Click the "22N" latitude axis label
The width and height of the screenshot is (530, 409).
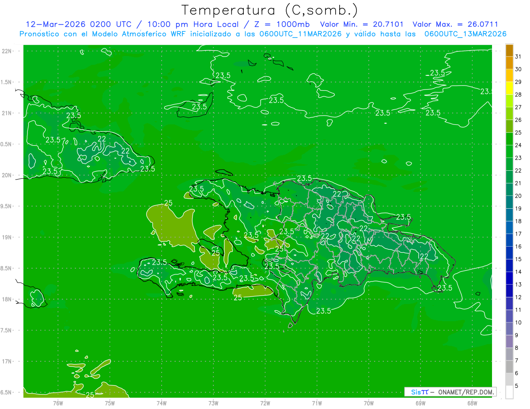click(7, 51)
